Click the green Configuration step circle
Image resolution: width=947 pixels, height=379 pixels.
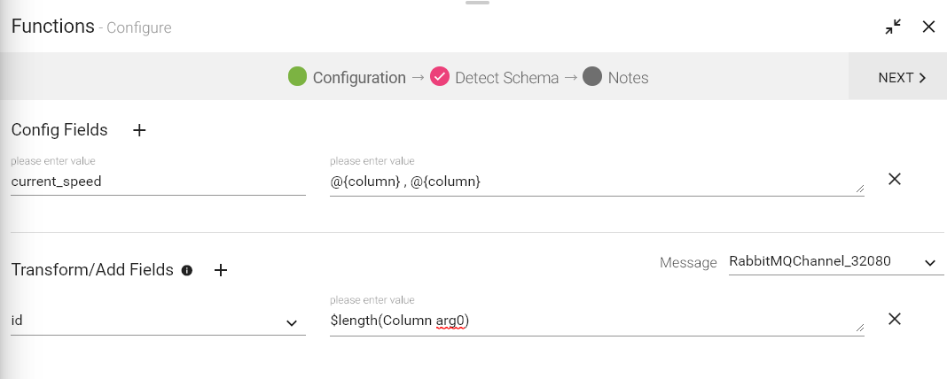coord(298,77)
